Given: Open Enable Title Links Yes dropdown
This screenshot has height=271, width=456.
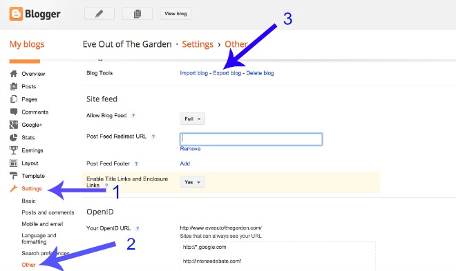Looking at the screenshot, I should point(193,182).
